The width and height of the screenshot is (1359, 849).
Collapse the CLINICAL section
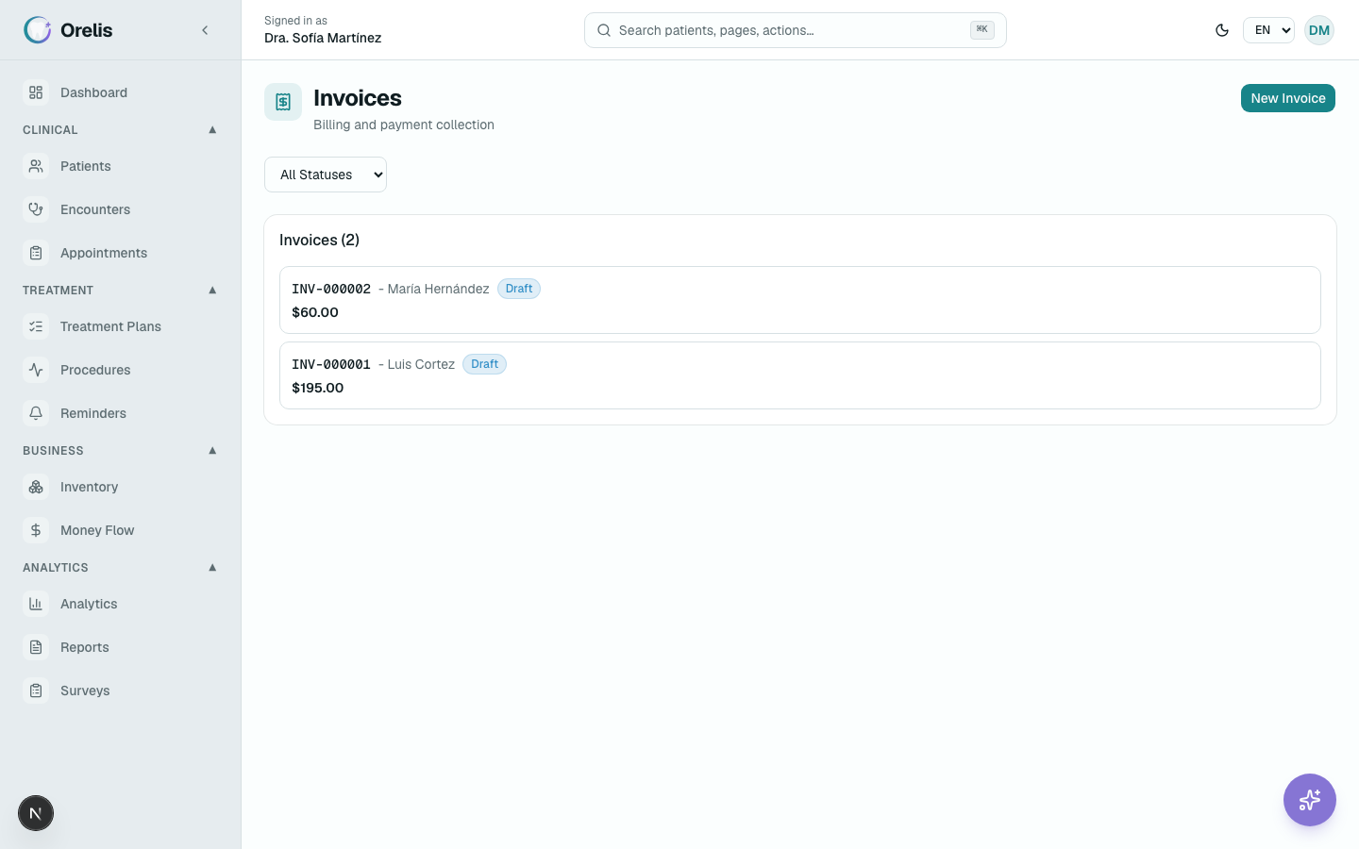tap(120, 129)
